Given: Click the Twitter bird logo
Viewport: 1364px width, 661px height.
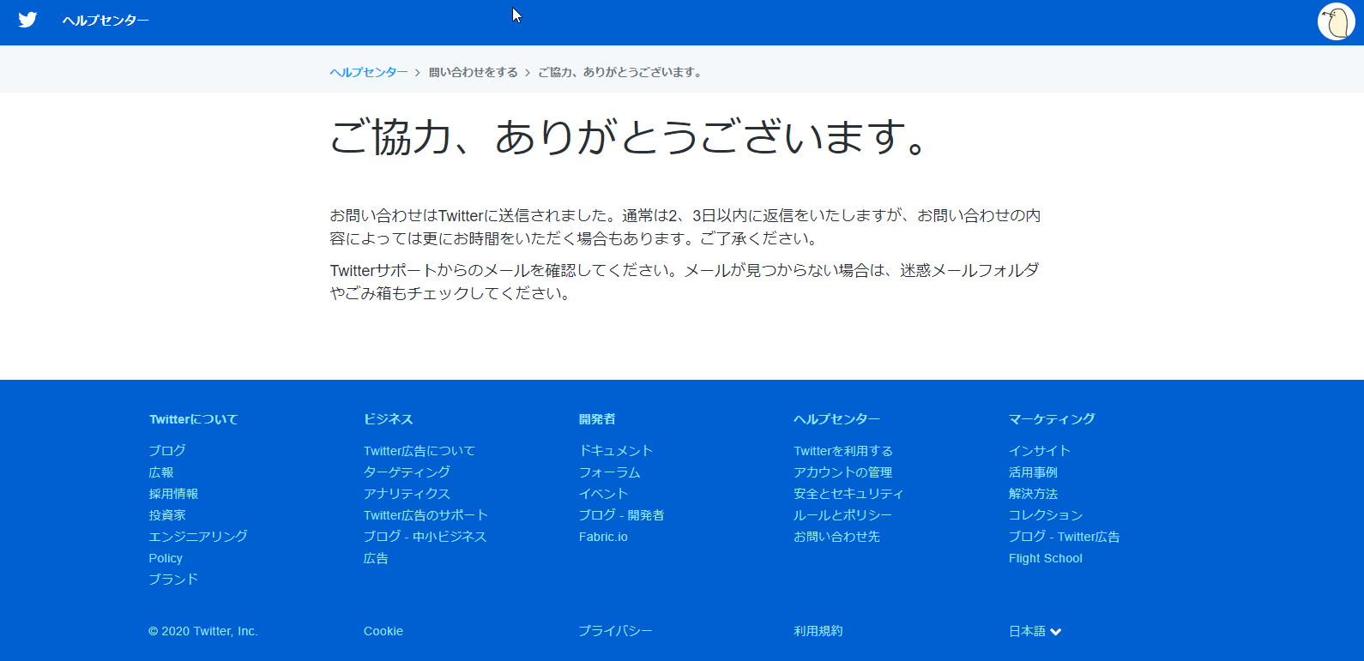Looking at the screenshot, I should [27, 20].
